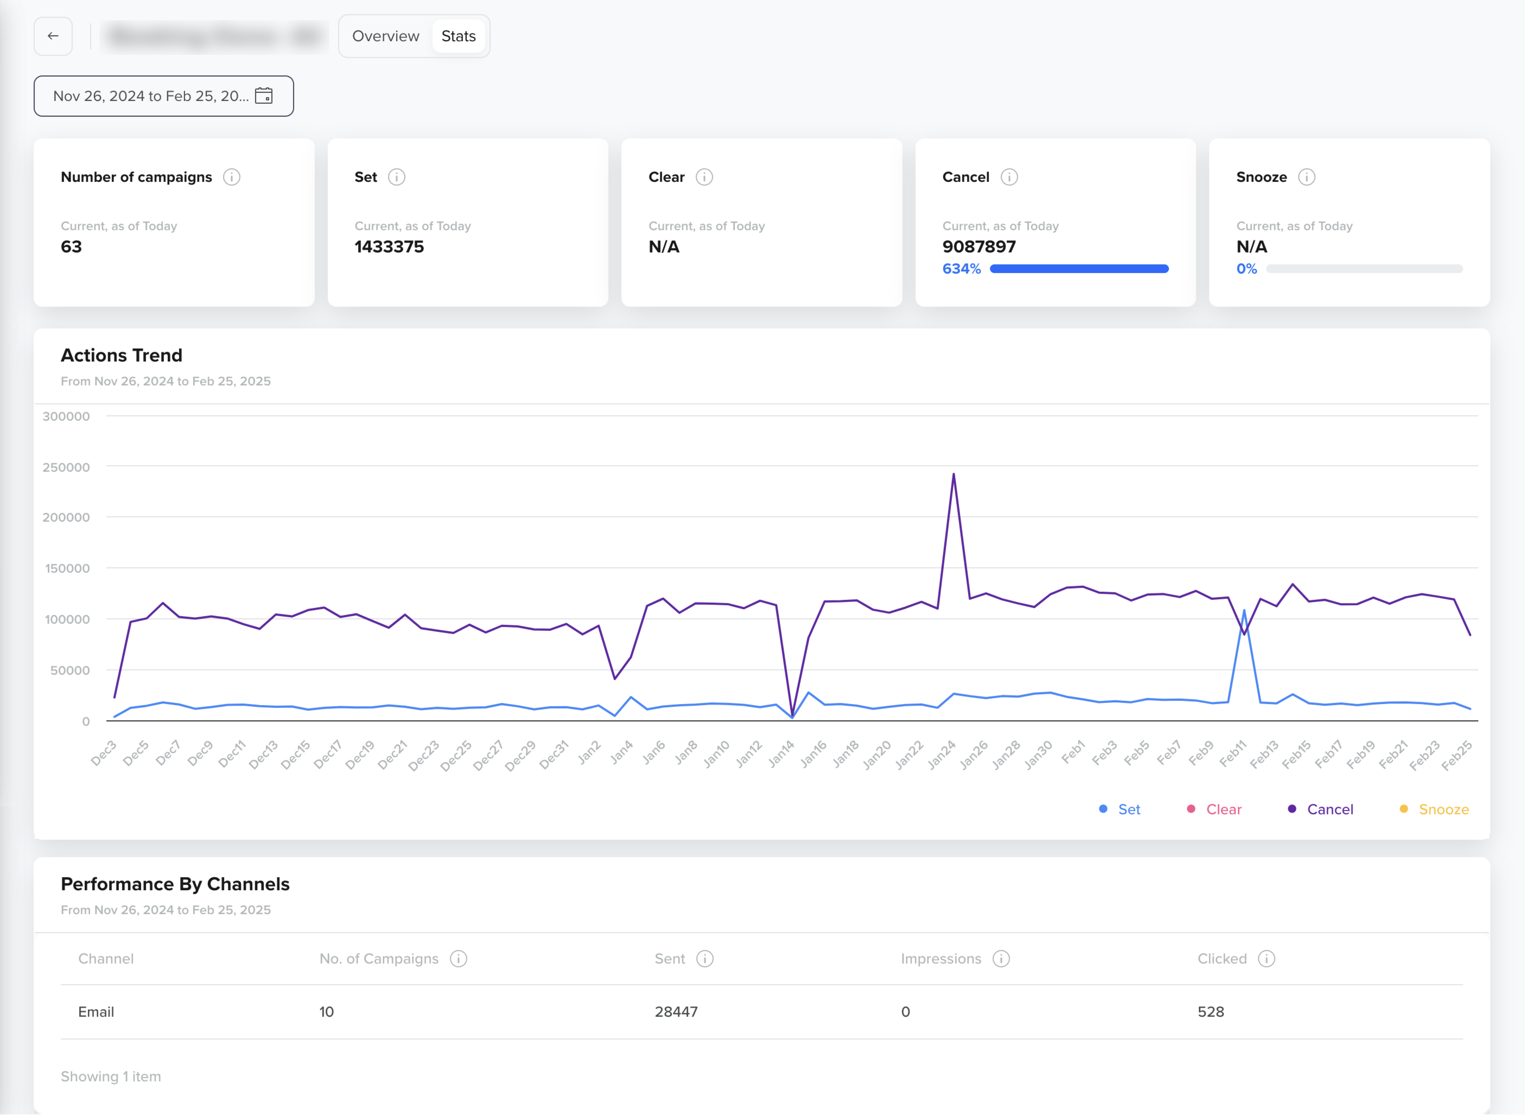Toggle the Clear series in legend
The height and width of the screenshot is (1115, 1525).
(x=1215, y=809)
